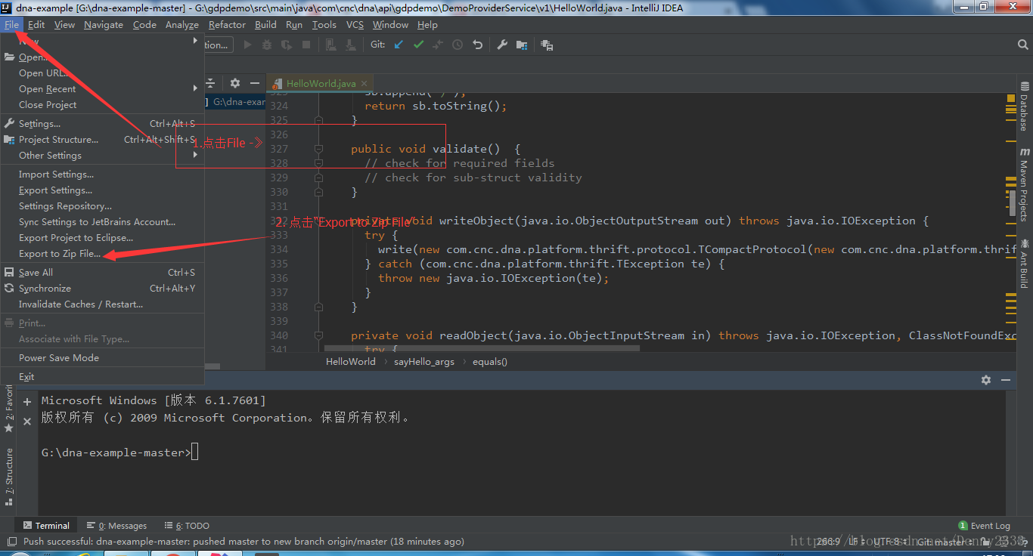Open the Maven Projects side panel
Screen dimensions: 1033x556
point(1025,184)
